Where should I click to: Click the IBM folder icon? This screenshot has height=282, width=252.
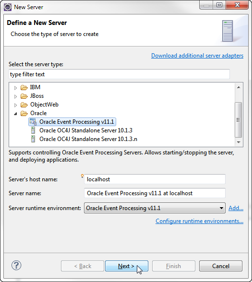pyautogui.click(x=24, y=88)
